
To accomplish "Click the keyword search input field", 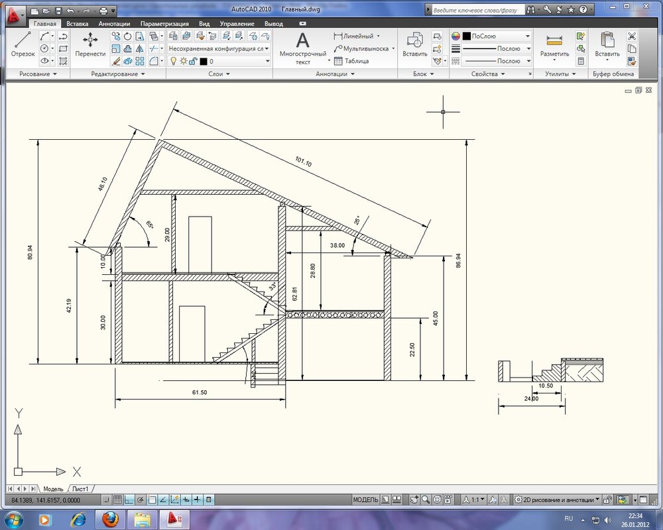I will (476, 11).
